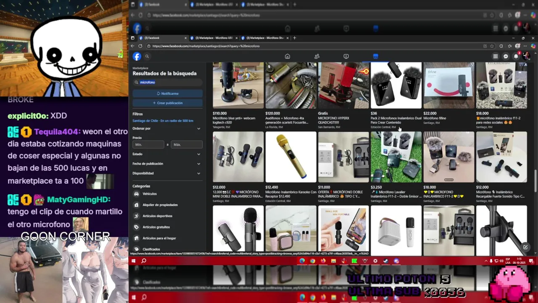
Task: Switch to the Marketplace - Micrófono USB tab
Action: click(x=213, y=38)
